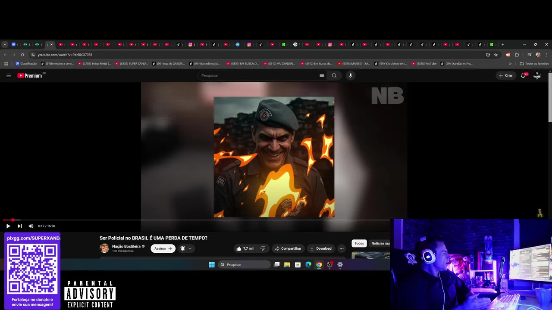
Task: Open the Windows Start menu
Action: (212, 265)
